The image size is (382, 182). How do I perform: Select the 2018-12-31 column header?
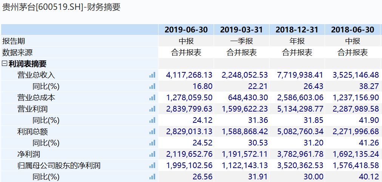click(297, 30)
